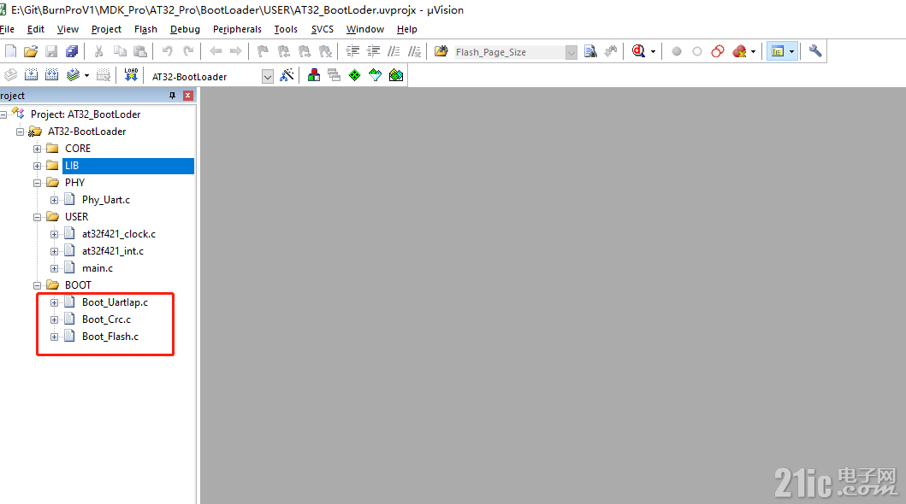Open the Edit menu
The width and height of the screenshot is (906, 504).
coord(36,29)
